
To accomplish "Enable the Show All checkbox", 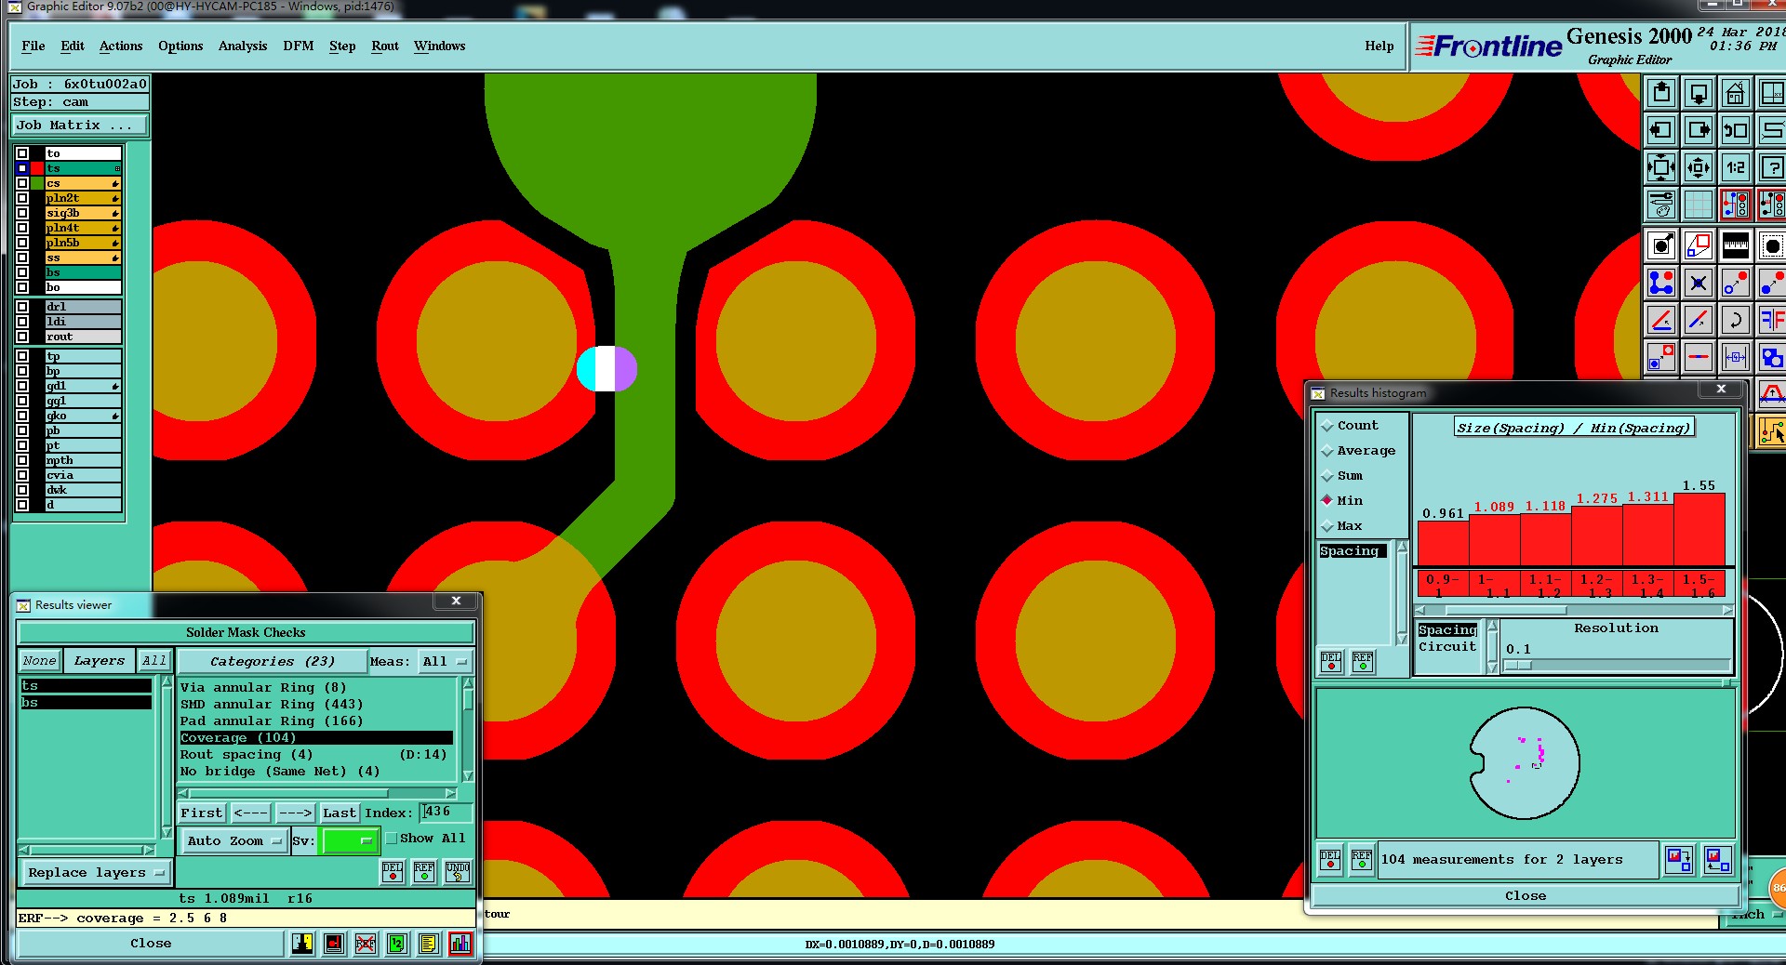I will [x=392, y=839].
